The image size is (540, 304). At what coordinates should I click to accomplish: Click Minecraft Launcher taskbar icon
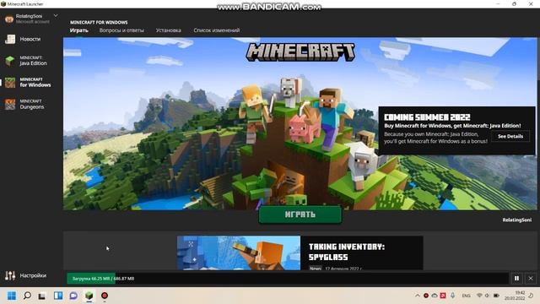click(89, 296)
